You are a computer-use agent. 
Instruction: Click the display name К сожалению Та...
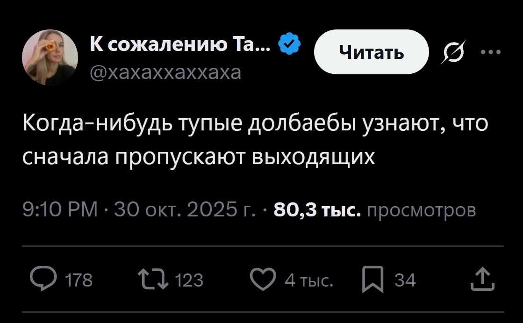point(180,44)
